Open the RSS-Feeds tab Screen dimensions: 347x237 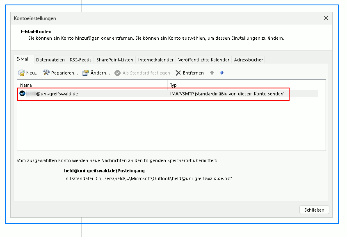click(x=80, y=60)
